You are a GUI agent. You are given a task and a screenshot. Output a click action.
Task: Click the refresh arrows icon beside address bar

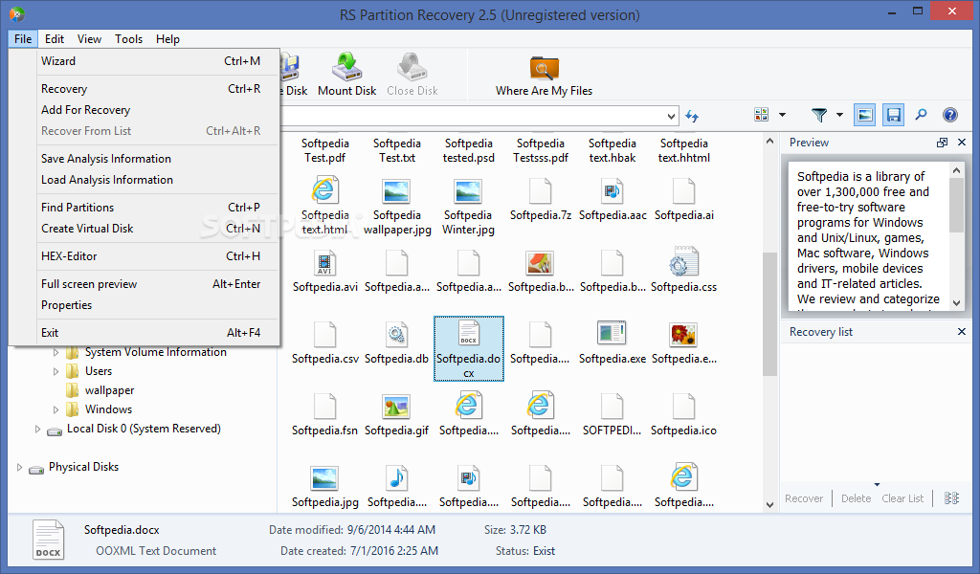point(692,116)
